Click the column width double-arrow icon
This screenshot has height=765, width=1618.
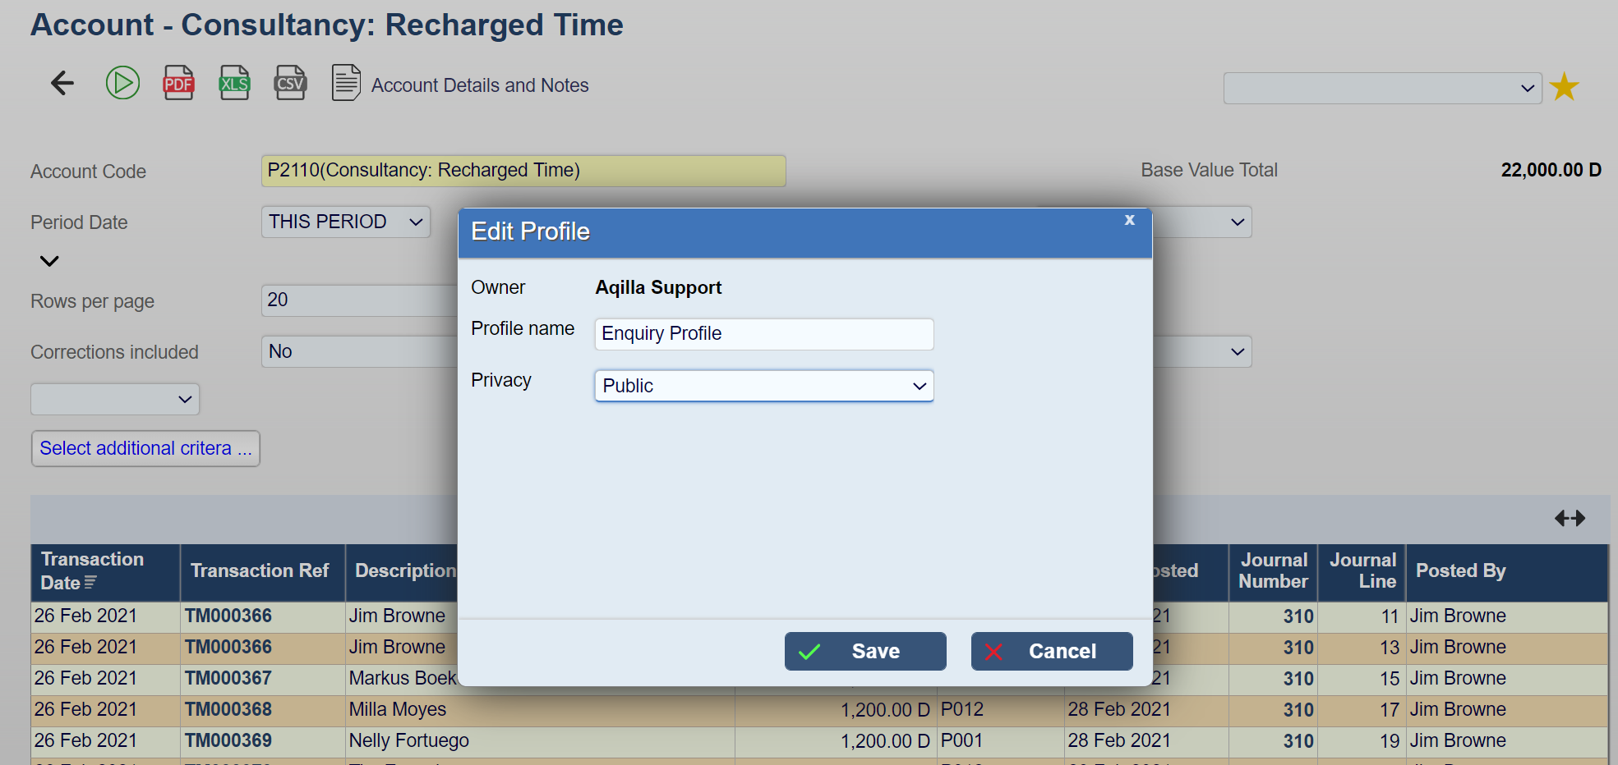pos(1570,518)
